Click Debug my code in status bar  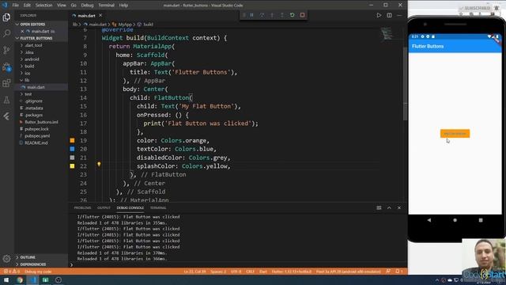pyautogui.click(x=38, y=272)
